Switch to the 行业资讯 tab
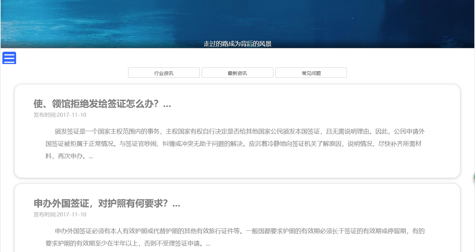475x252 pixels. 164,73
